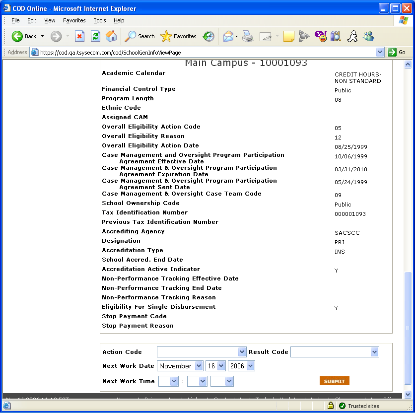The image size is (415, 413).
Task: Click the Go button next to address
Action: 397,53
